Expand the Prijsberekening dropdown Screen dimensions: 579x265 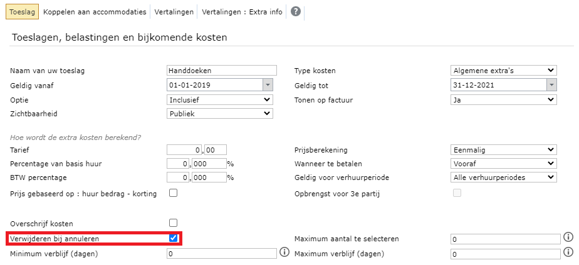click(x=504, y=150)
